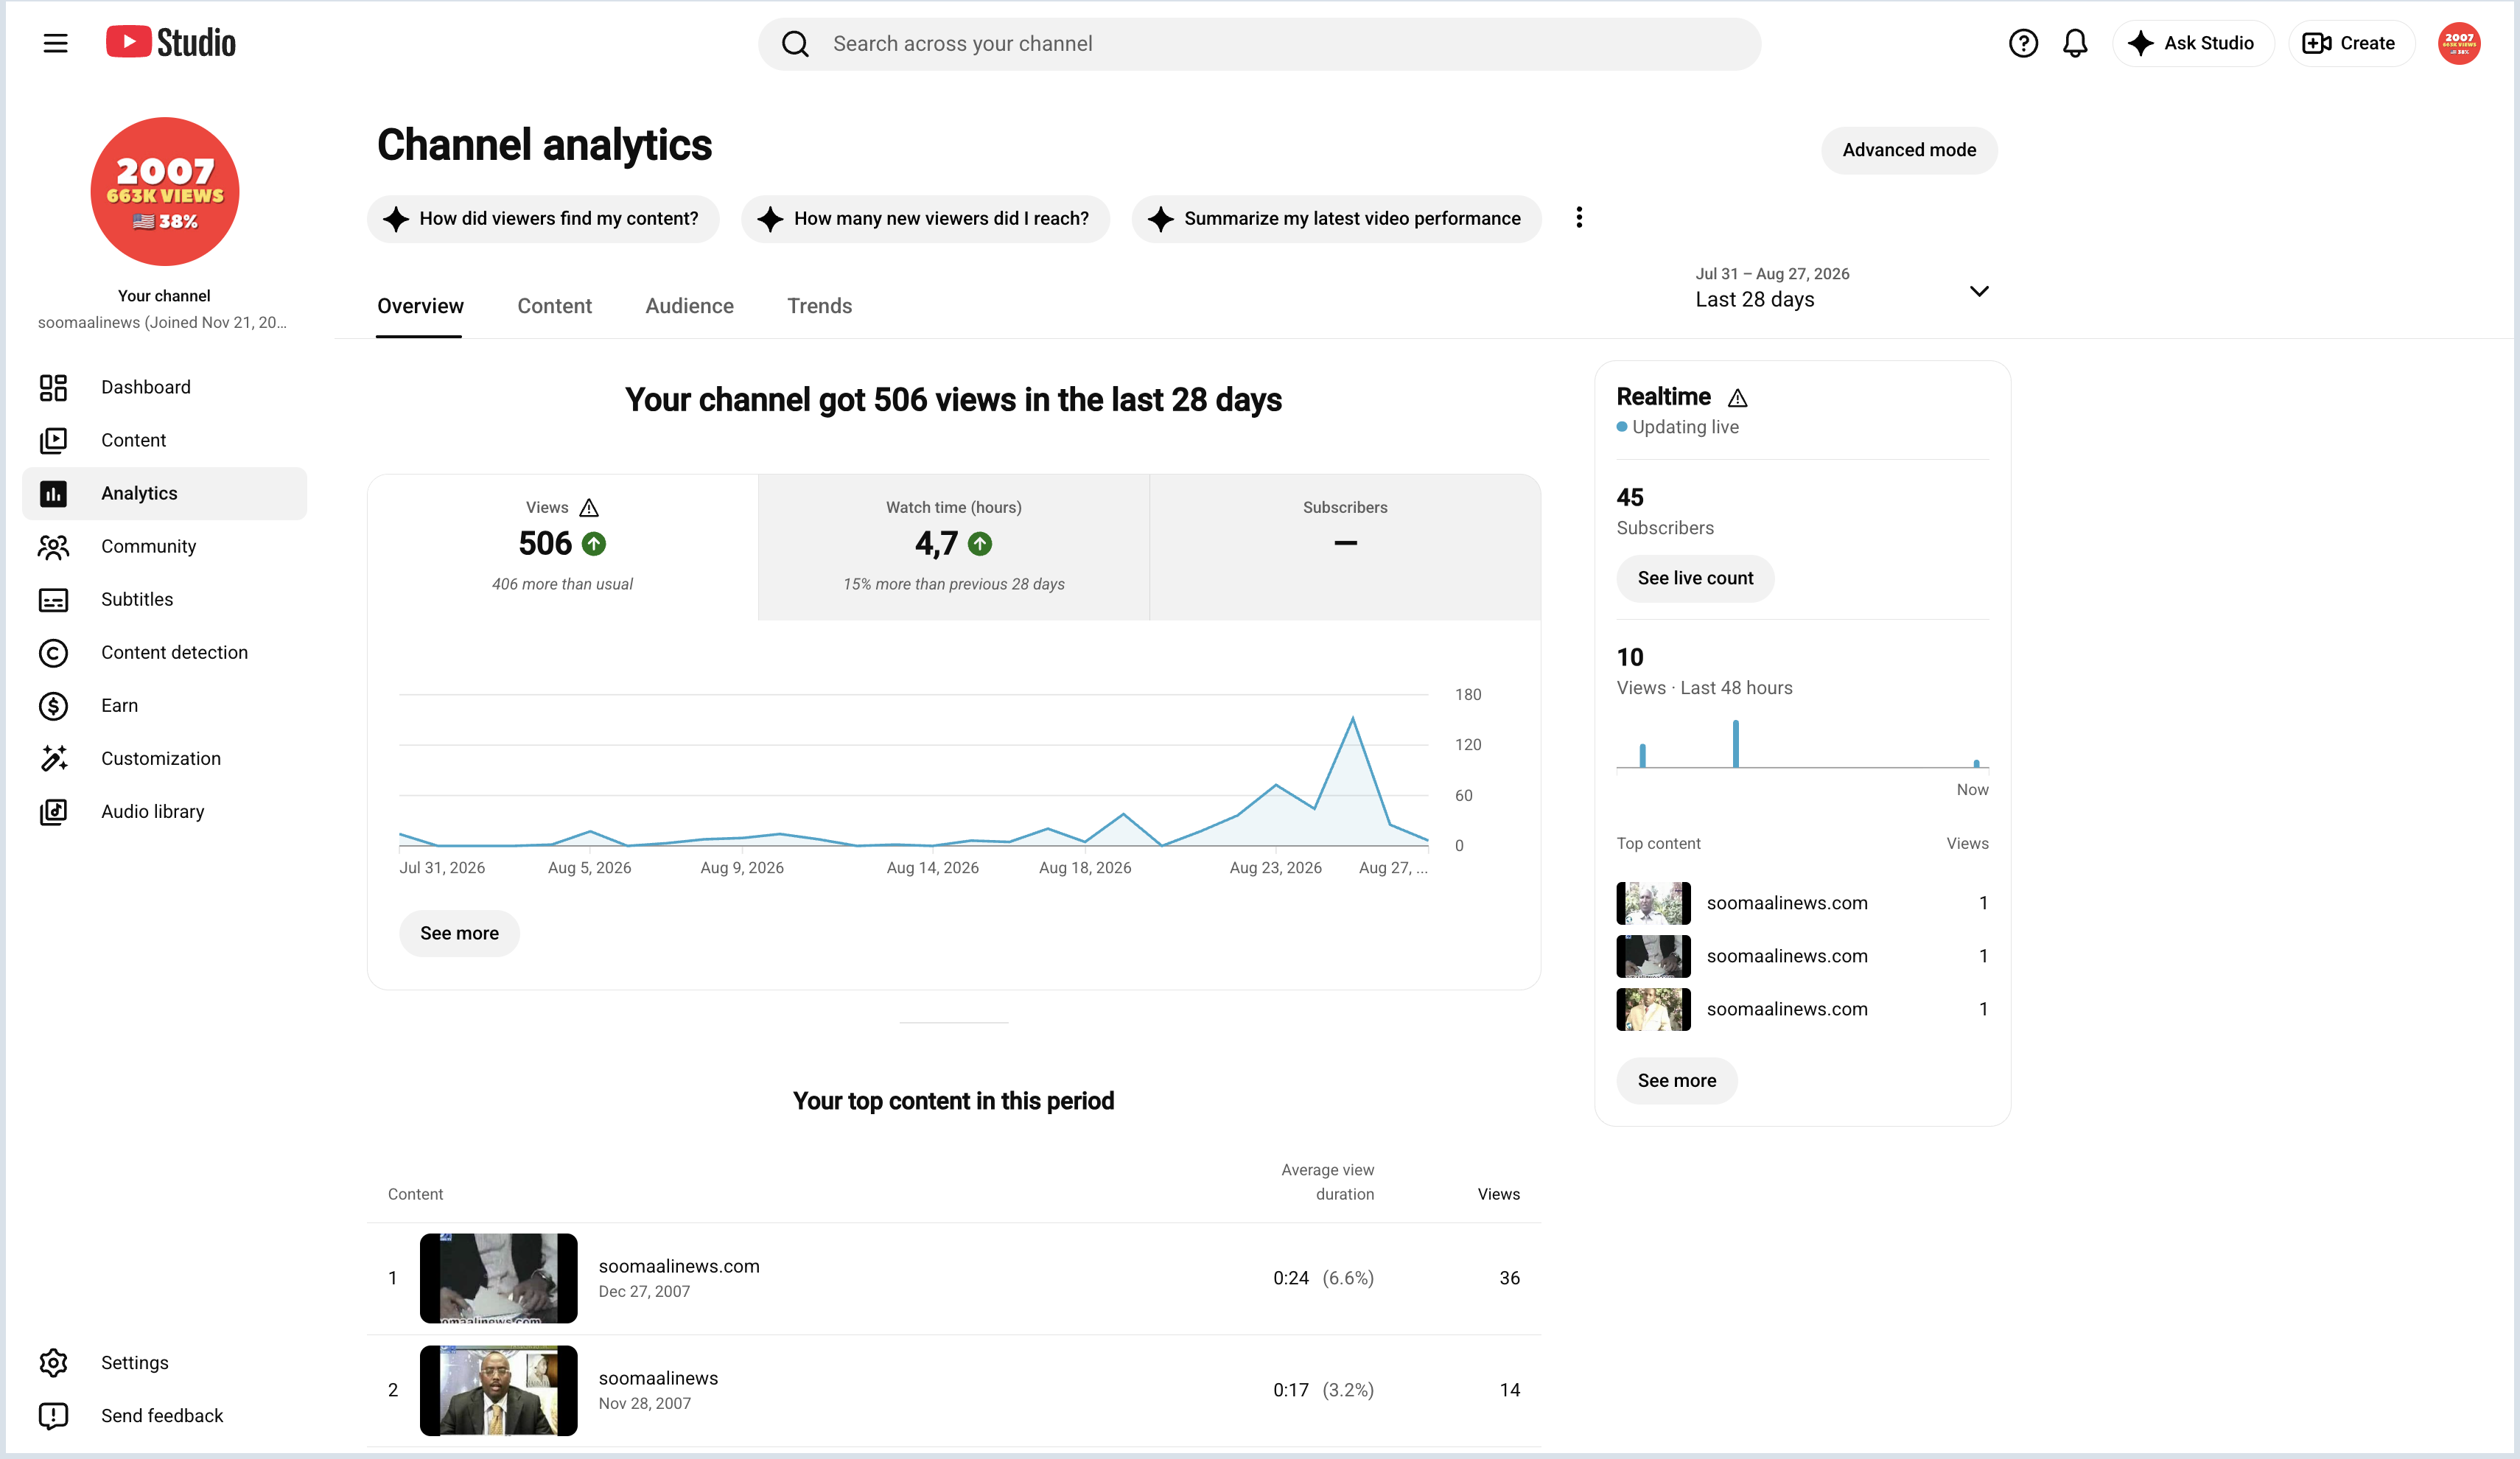Screen dimensions: 2520x1459
Task: Click the channel name 'soomaalinews' in sidebar
Action: tap(162, 322)
